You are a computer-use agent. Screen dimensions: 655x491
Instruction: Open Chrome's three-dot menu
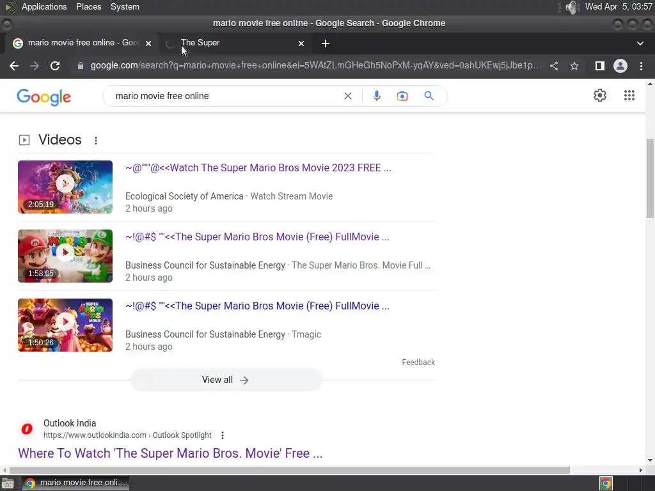641,66
